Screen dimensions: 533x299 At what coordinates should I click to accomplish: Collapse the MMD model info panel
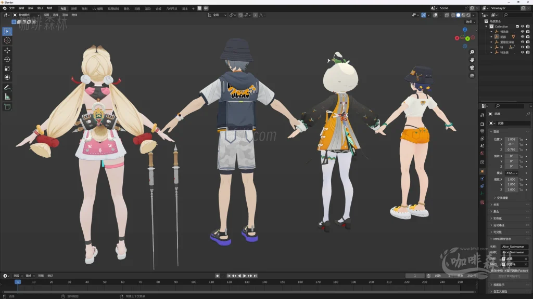[502, 239]
